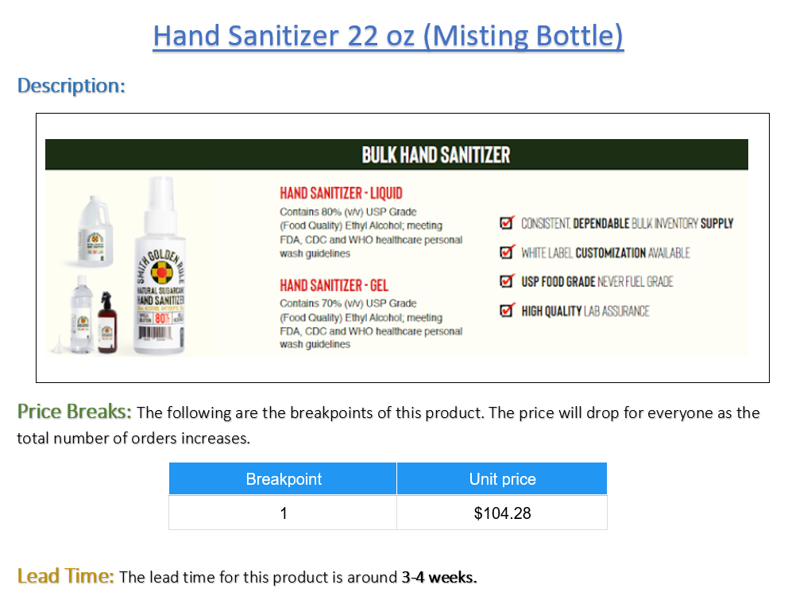Click the Hand Sanitizer - Gel heading
Viewport: 788px width, 600px height.
tap(334, 285)
